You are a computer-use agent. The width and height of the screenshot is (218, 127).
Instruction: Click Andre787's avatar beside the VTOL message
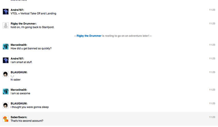click(x=6, y=12)
